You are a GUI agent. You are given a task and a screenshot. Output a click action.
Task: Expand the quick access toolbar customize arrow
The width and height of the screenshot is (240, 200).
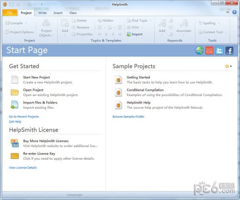coord(42,4)
